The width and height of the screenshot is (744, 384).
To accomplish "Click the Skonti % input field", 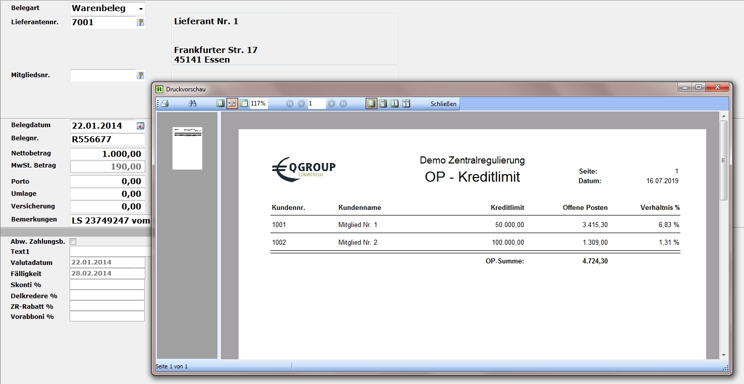I will pyautogui.click(x=107, y=285).
